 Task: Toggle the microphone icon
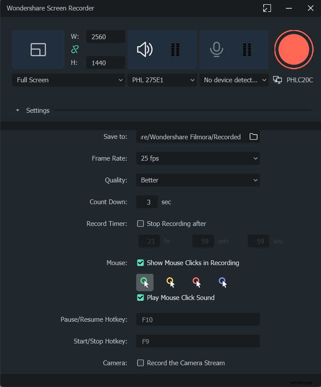pyautogui.click(x=216, y=50)
